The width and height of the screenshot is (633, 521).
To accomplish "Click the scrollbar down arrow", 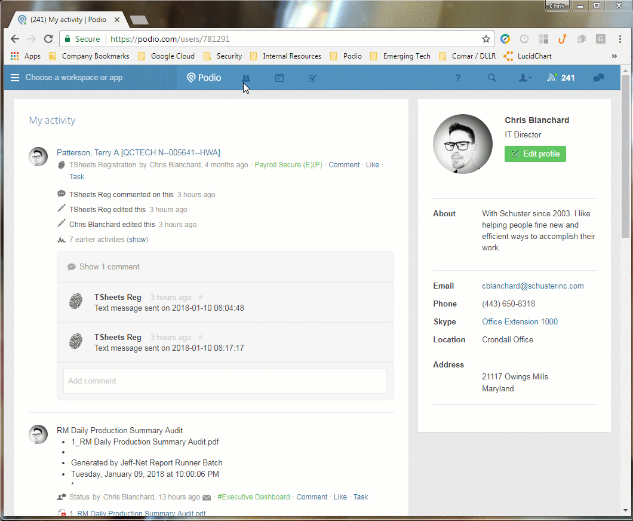I will [x=625, y=510].
